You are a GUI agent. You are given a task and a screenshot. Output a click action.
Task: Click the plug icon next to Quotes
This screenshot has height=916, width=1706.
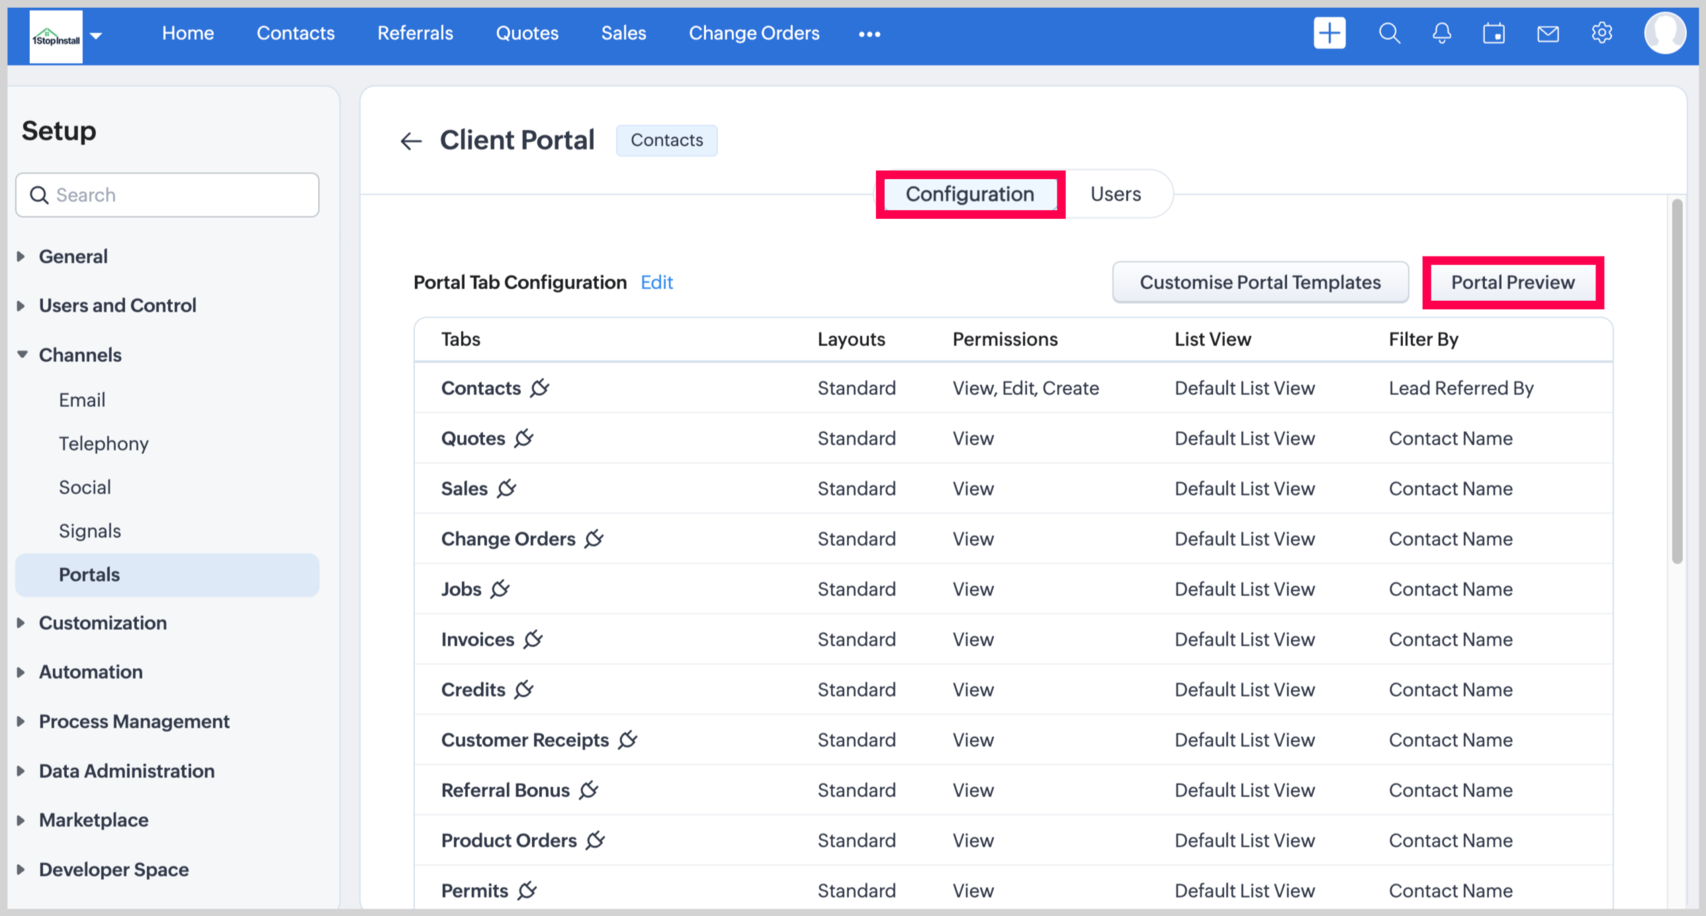pos(524,438)
